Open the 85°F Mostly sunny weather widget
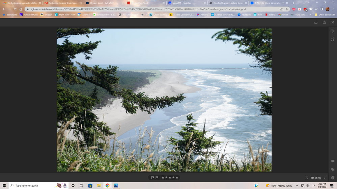337x189 pixels. click(279, 186)
